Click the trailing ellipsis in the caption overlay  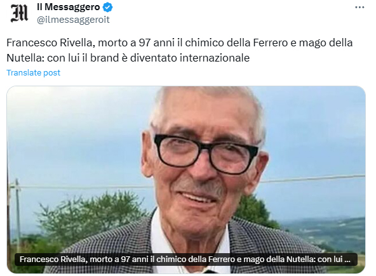coord(347,260)
